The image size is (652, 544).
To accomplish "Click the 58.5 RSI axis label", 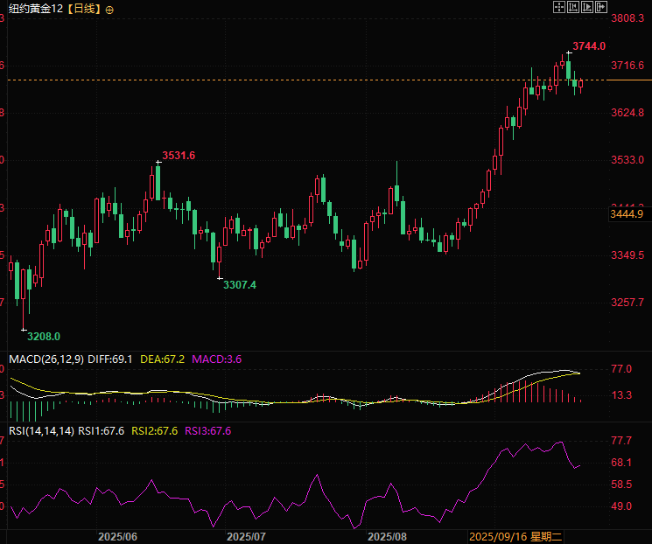I will 621,485.
